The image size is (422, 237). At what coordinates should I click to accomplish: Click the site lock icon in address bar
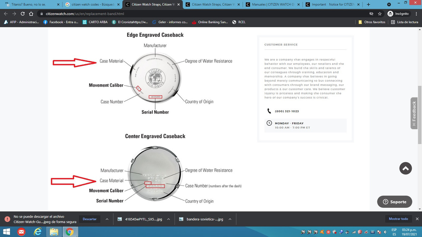41,14
